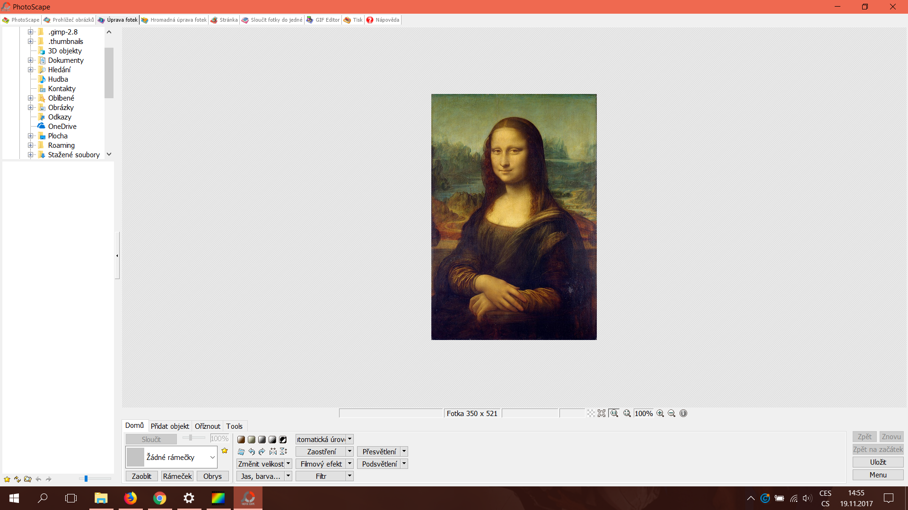The image size is (908, 510).
Task: Rotate image 90 degrees counter-clockwise
Action: (252, 452)
